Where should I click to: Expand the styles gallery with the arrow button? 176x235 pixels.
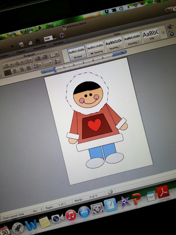click(x=163, y=32)
